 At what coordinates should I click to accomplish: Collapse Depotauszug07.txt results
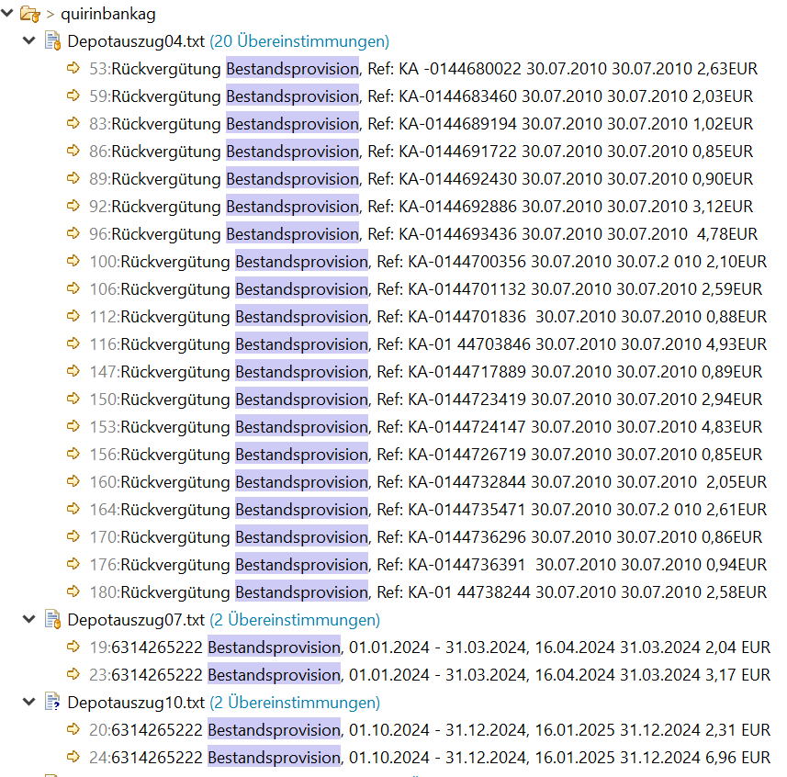click(29, 619)
